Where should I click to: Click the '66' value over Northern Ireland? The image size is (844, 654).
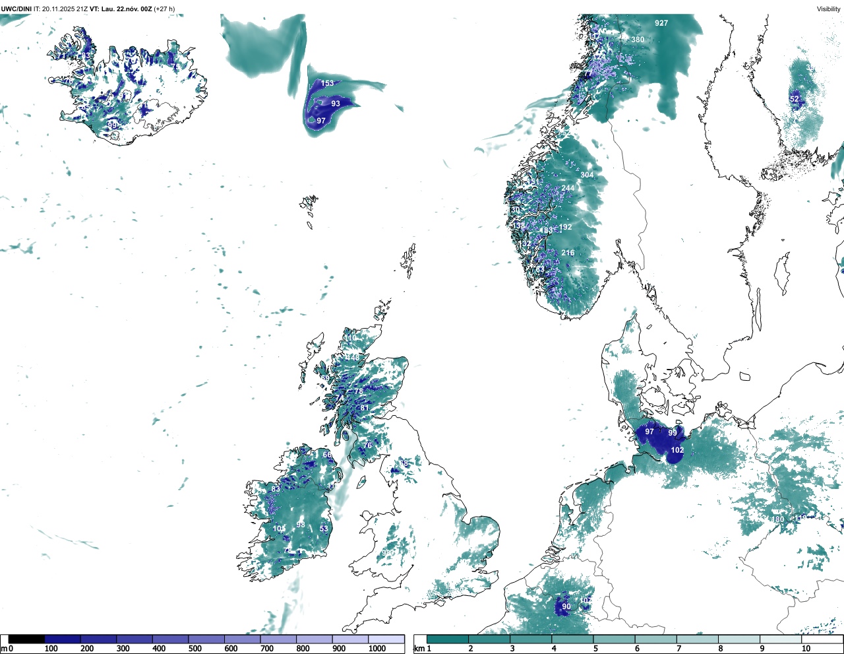(x=327, y=455)
